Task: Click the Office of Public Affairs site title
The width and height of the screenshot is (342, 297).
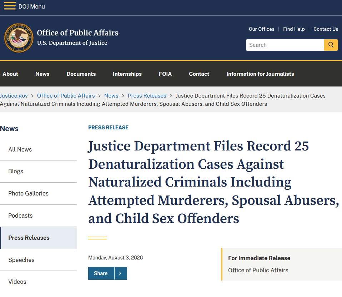Action: (x=77, y=33)
